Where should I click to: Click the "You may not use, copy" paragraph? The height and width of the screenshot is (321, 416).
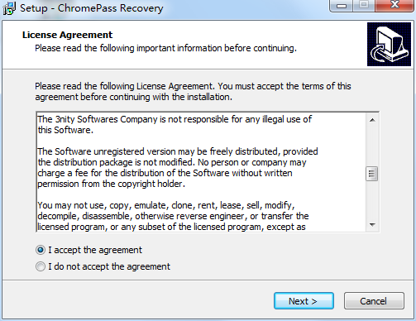click(x=173, y=216)
